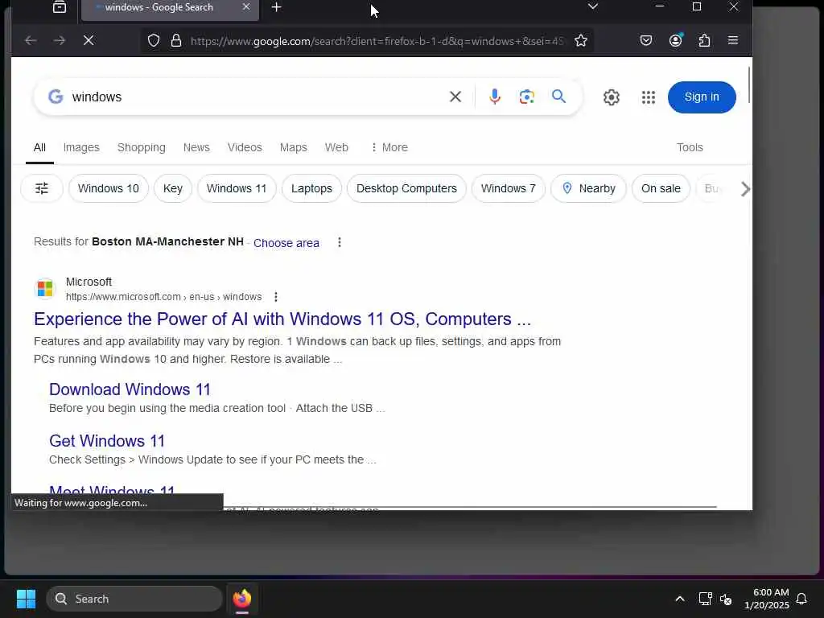Show hidden system tray icons
824x618 pixels.
pyautogui.click(x=679, y=599)
